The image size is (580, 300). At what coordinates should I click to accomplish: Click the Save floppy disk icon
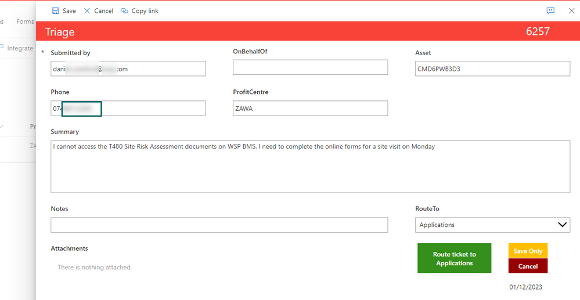(56, 10)
